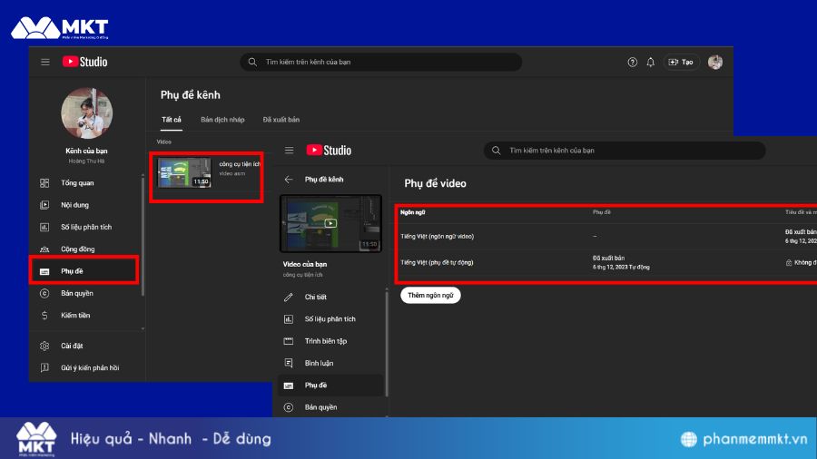Image resolution: width=817 pixels, height=459 pixels.
Task: Select Phụ đề in front window sidebar
Action: [x=330, y=386]
